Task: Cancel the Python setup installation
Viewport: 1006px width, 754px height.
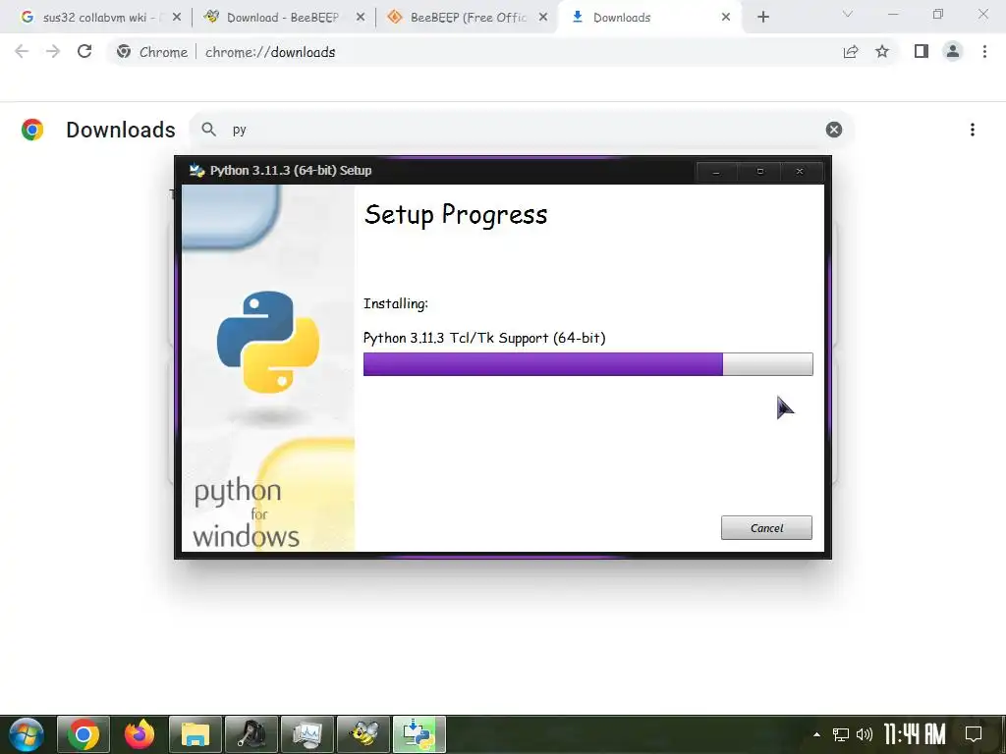Action: pos(766,527)
